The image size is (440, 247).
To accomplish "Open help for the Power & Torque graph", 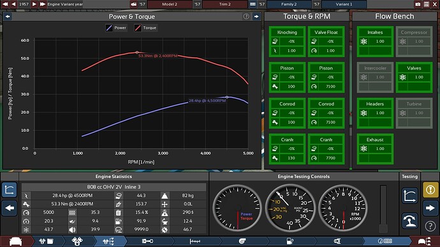I will pyautogui.click(x=246, y=17).
